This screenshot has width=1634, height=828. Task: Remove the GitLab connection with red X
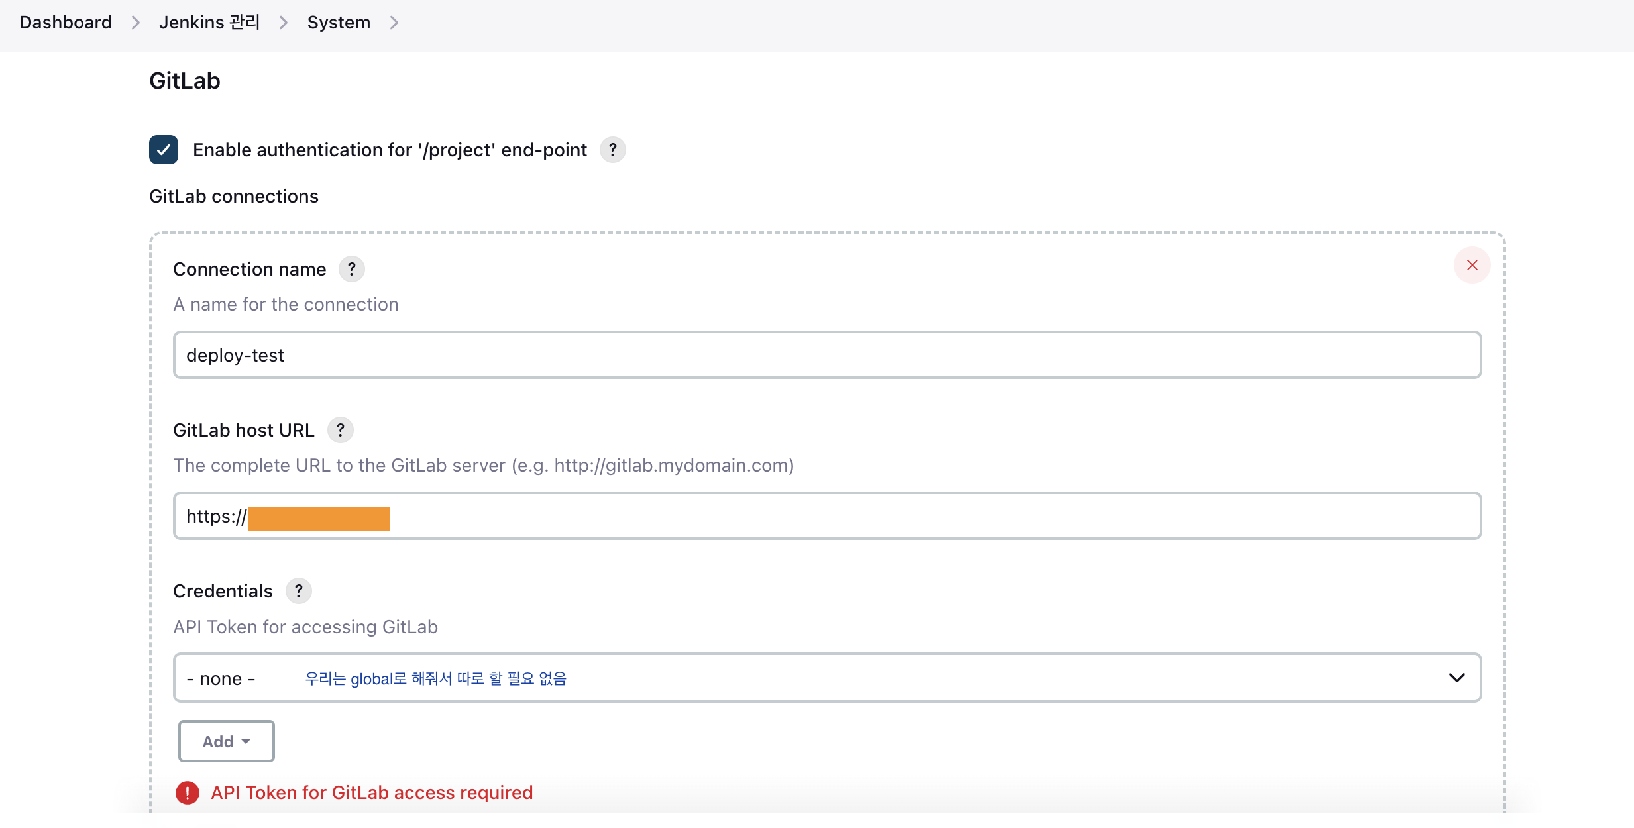(1472, 265)
